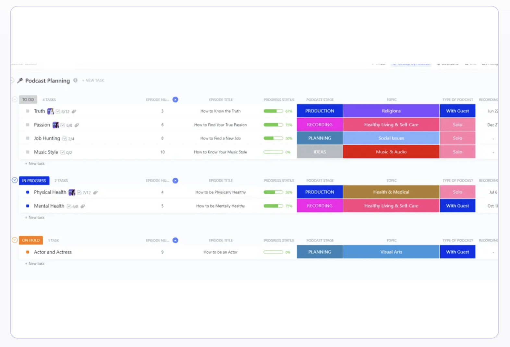This screenshot has width=510, height=347.
Task: Collapse the ON HOLD group
Action: pos(15,240)
